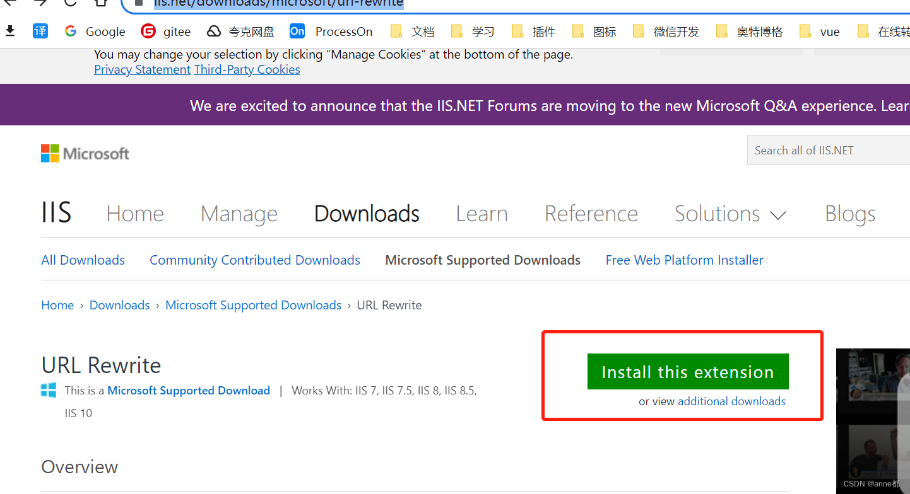Open the ProcessOn bookmark
Image resolution: width=910 pixels, height=494 pixels.
(331, 32)
